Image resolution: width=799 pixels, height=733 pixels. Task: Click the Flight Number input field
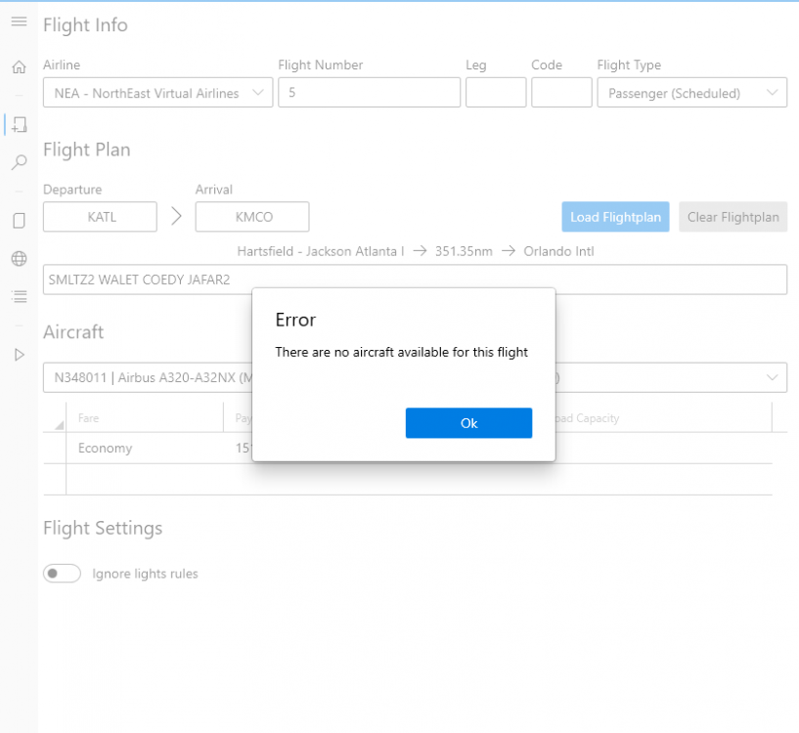click(x=369, y=93)
